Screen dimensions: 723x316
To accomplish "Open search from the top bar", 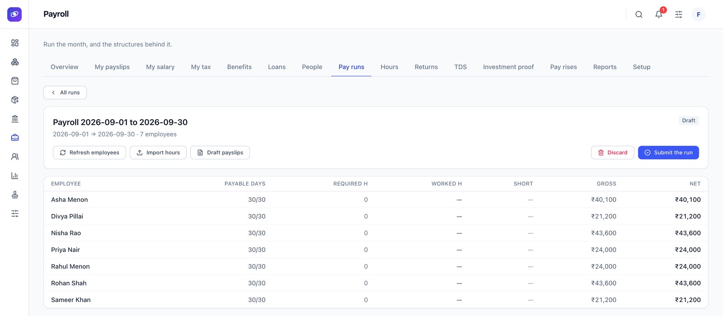I will (x=639, y=14).
